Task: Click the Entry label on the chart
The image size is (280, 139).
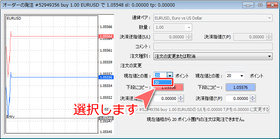Action: pos(11,117)
